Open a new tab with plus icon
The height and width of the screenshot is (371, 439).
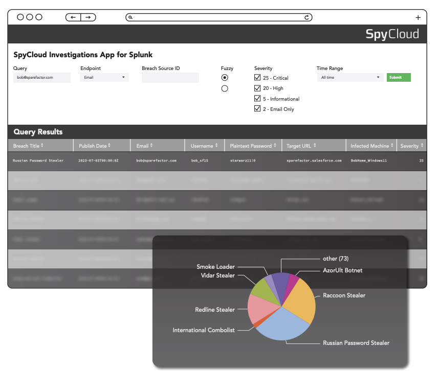point(418,17)
